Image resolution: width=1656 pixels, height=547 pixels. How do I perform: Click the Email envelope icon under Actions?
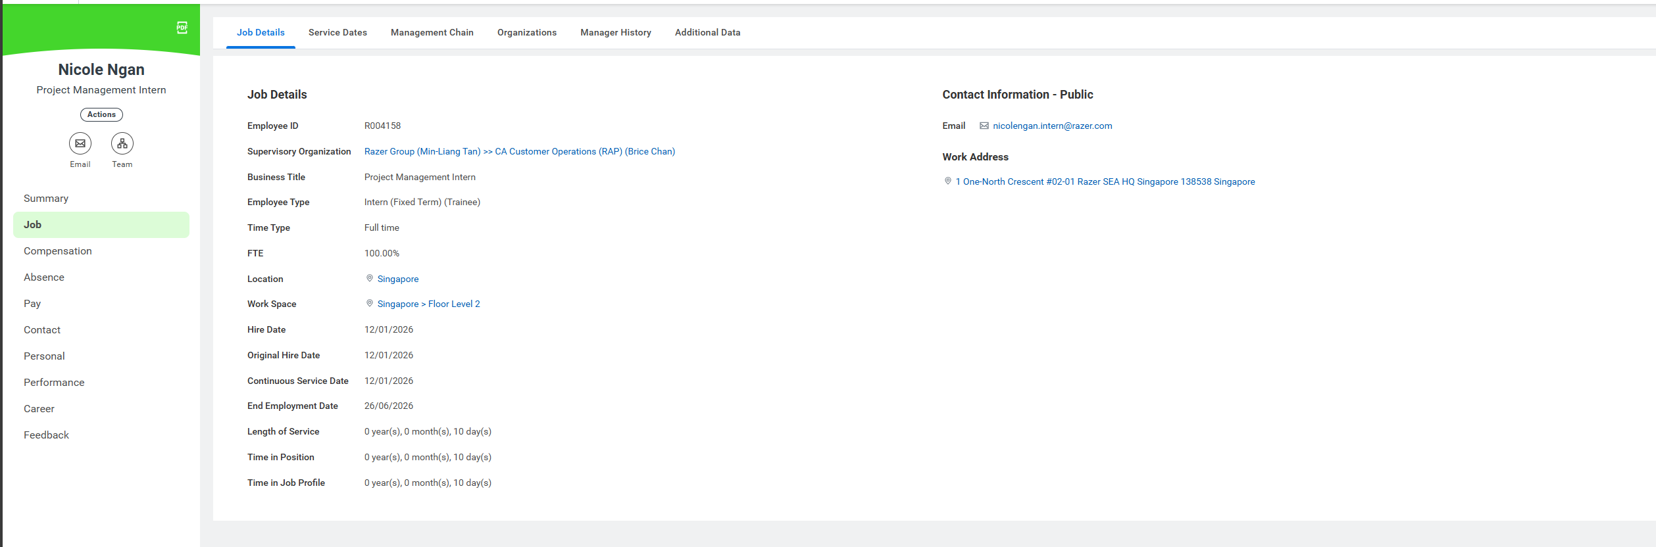tap(80, 143)
